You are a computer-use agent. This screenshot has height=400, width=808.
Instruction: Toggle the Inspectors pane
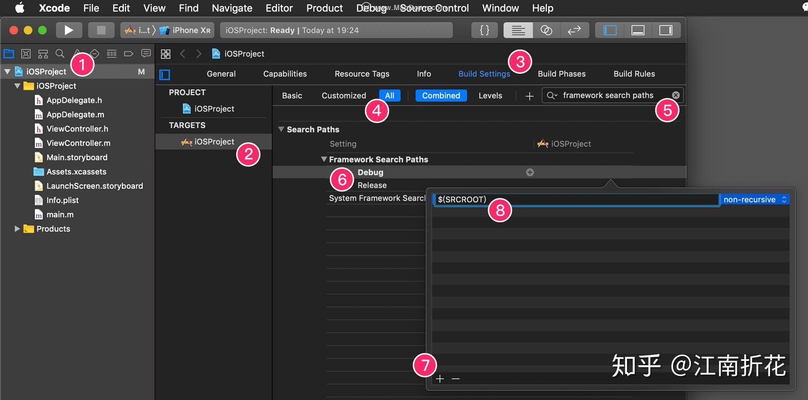pos(666,30)
